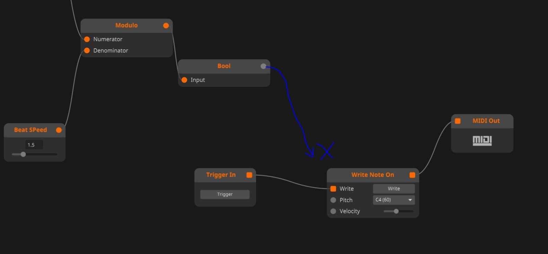The height and width of the screenshot is (254, 548).
Task: Click the Velocity input port
Action: tap(333, 211)
